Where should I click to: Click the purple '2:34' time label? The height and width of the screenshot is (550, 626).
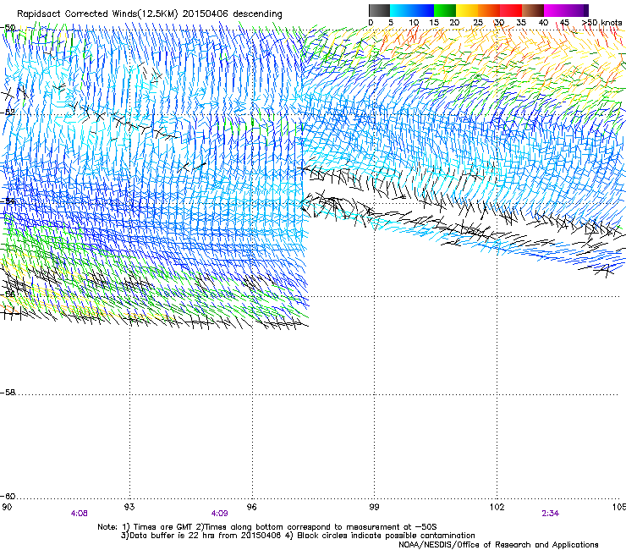[x=550, y=514]
